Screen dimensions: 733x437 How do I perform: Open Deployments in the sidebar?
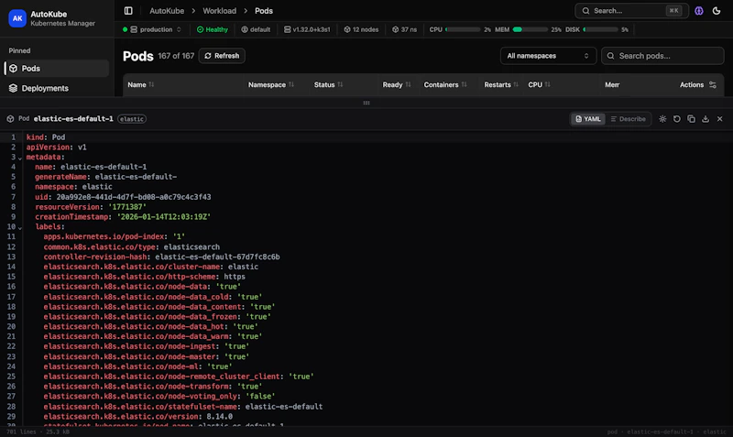(x=57, y=88)
